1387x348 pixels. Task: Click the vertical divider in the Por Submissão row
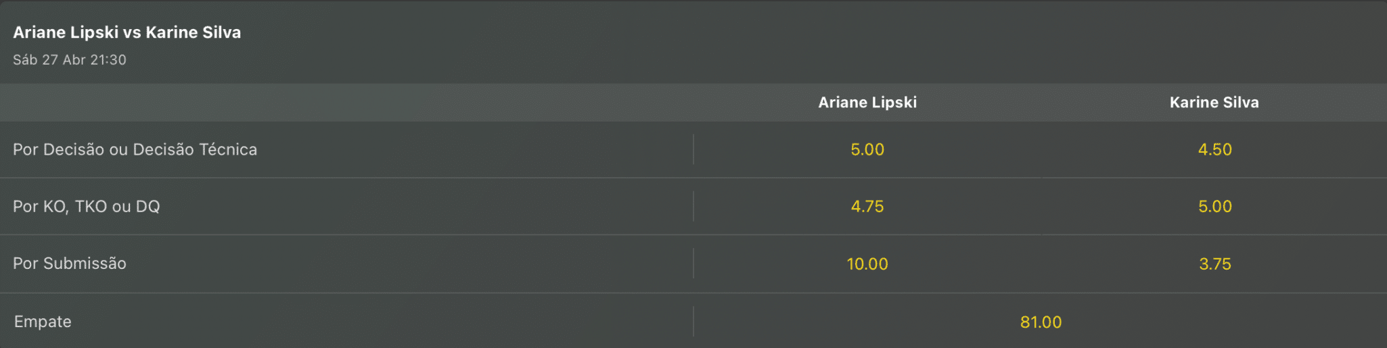(693, 263)
